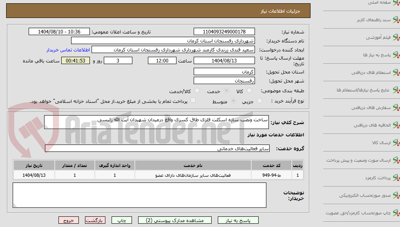Open اطلاعات تماس خریدار link
This screenshot has width=400, height=227.
pos(68,50)
